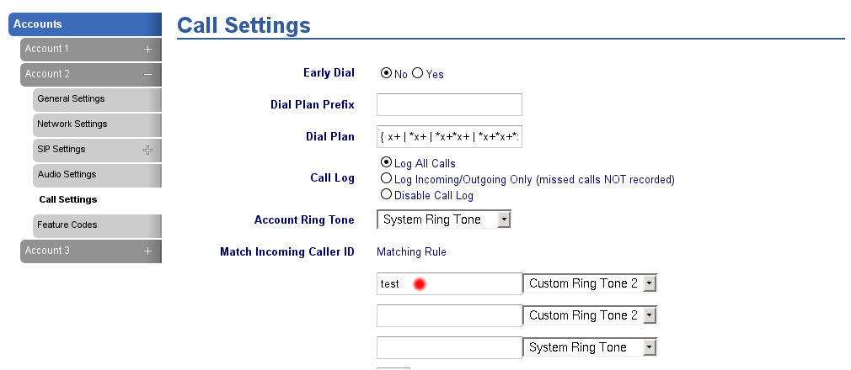
Task: Expand Account 3 with plus icon
Action: 147,251
